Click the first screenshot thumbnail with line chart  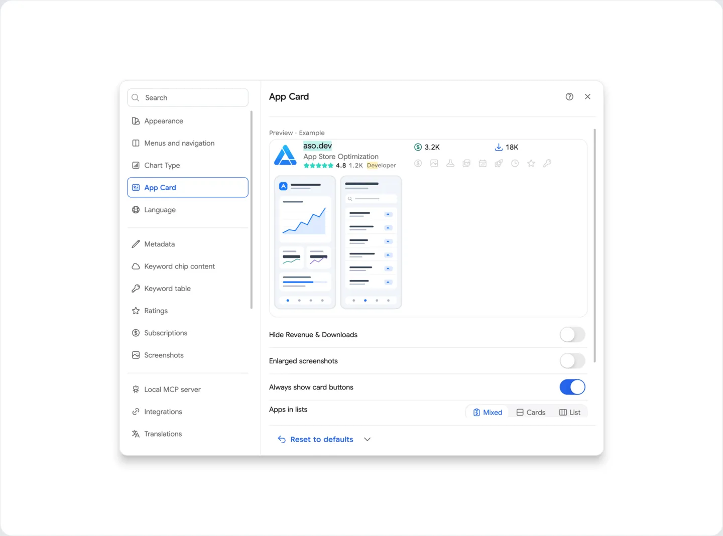pyautogui.click(x=305, y=242)
